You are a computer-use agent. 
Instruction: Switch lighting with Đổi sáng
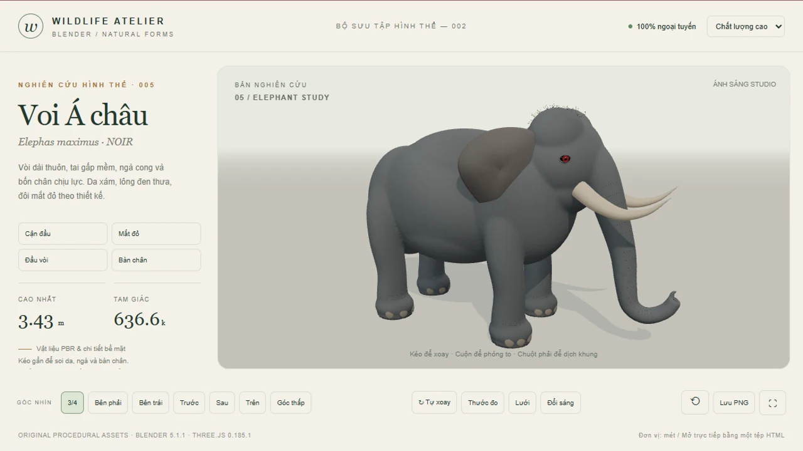[560, 403]
